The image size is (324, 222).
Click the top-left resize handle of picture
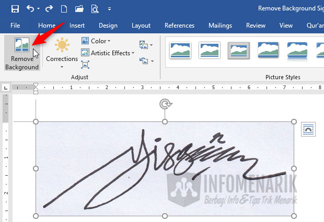click(x=36, y=121)
